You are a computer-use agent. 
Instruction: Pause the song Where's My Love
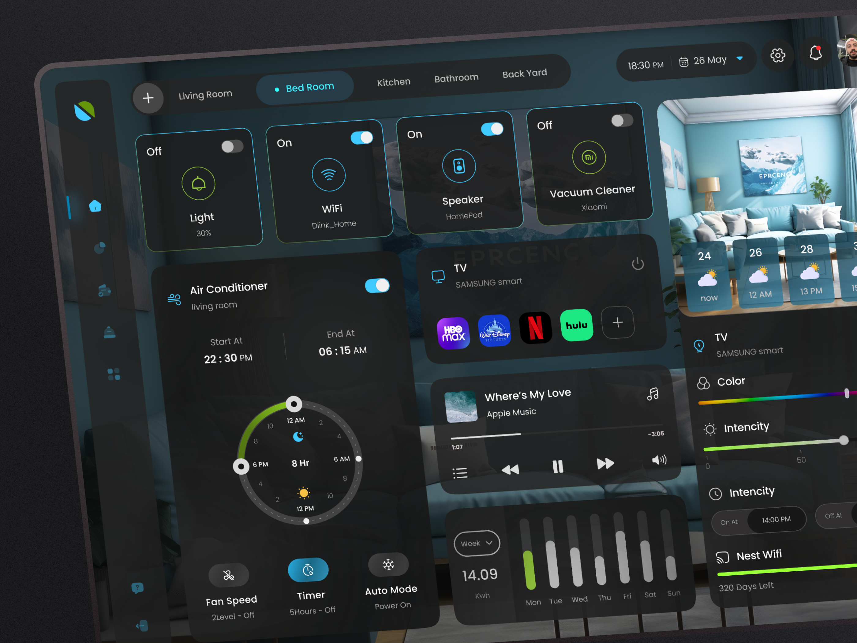tap(558, 467)
